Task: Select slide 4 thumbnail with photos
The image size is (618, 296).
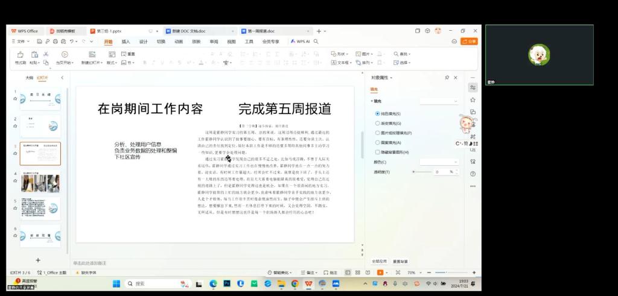Action: pos(40,183)
